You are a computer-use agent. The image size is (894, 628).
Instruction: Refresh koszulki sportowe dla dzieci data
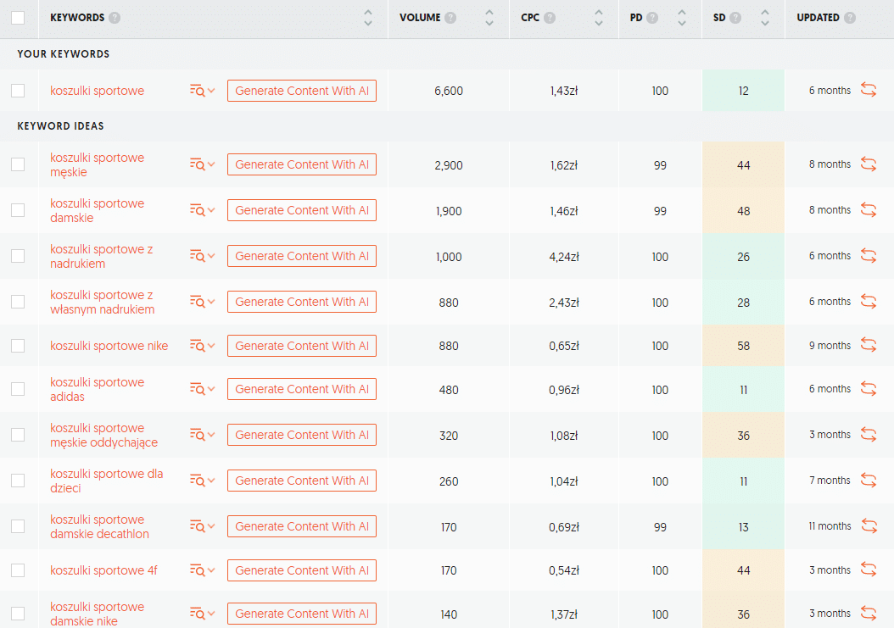click(x=869, y=481)
